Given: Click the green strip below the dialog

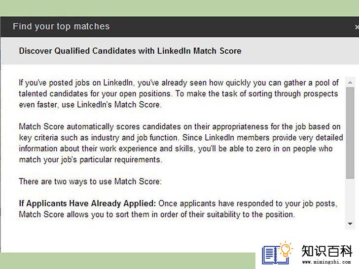Looking at the screenshot, I should tap(128, 261).
